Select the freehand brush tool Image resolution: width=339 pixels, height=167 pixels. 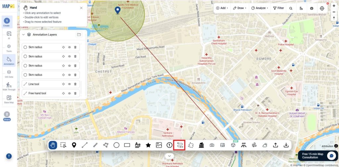pyautogui.click(x=95, y=145)
